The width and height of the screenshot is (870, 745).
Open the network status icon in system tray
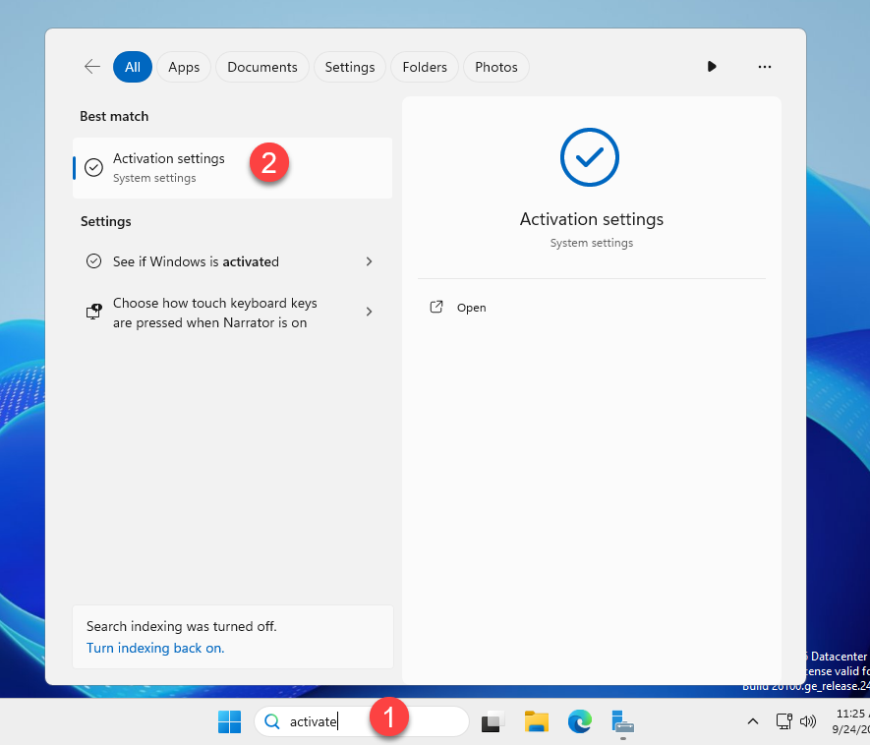[783, 720]
